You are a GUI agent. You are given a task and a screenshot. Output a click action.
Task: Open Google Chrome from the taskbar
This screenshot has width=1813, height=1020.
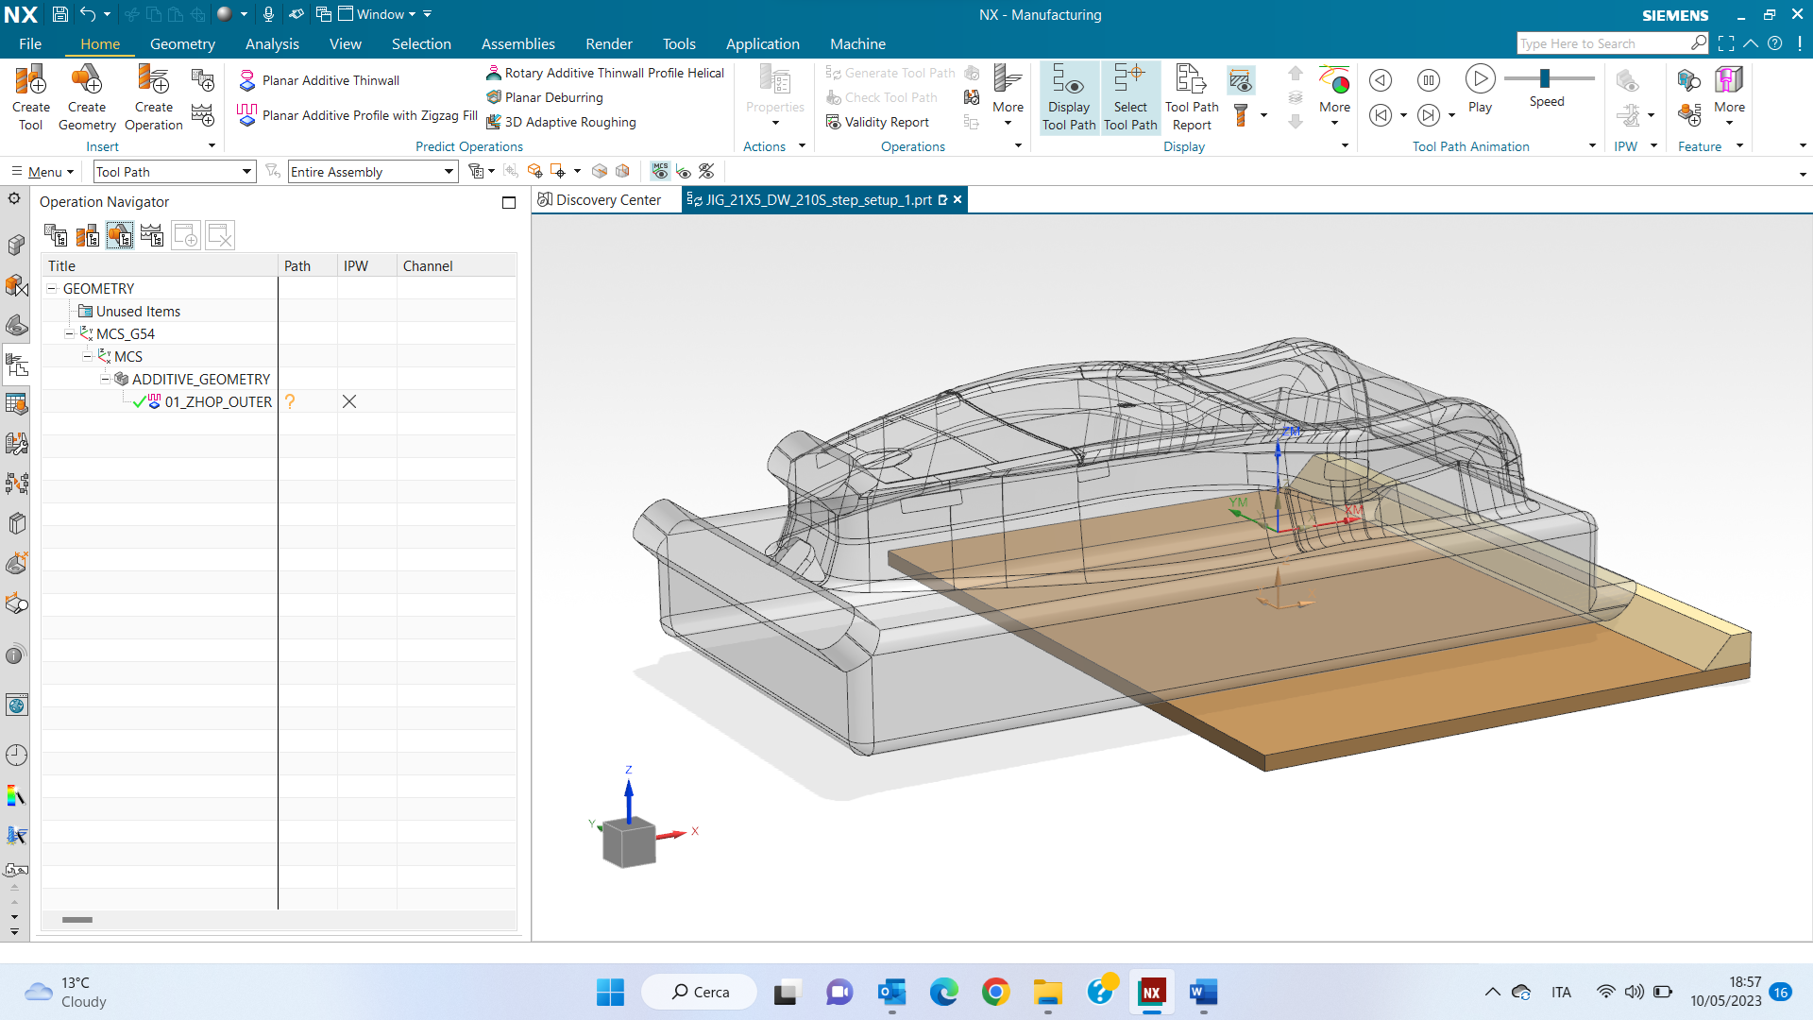click(x=995, y=992)
